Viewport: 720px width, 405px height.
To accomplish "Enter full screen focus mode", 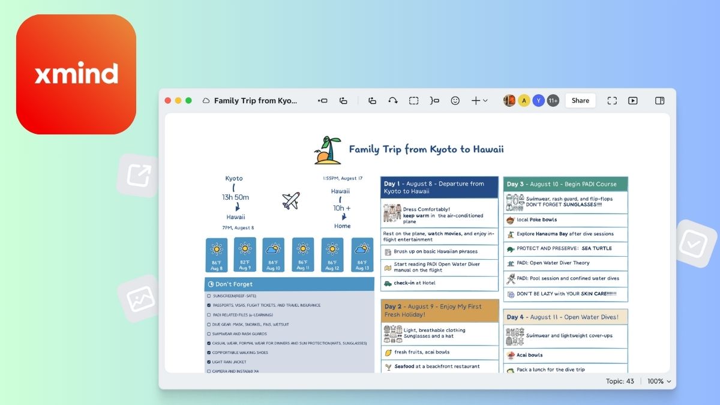I will coord(612,101).
